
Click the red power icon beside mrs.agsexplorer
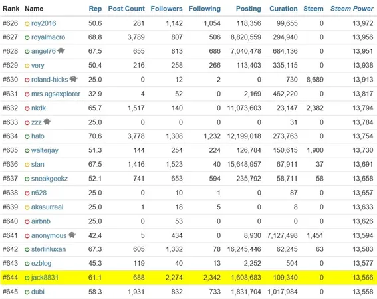tap(27, 94)
